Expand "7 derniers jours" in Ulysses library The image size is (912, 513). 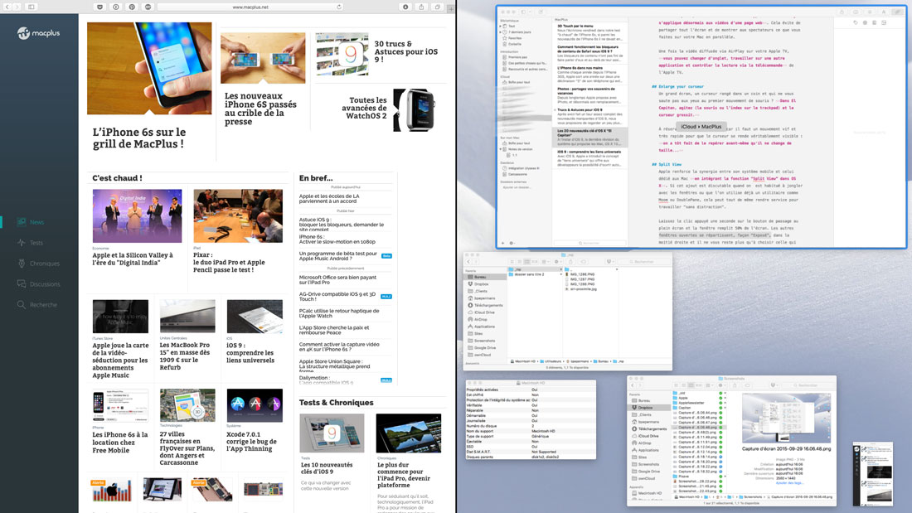(x=501, y=32)
